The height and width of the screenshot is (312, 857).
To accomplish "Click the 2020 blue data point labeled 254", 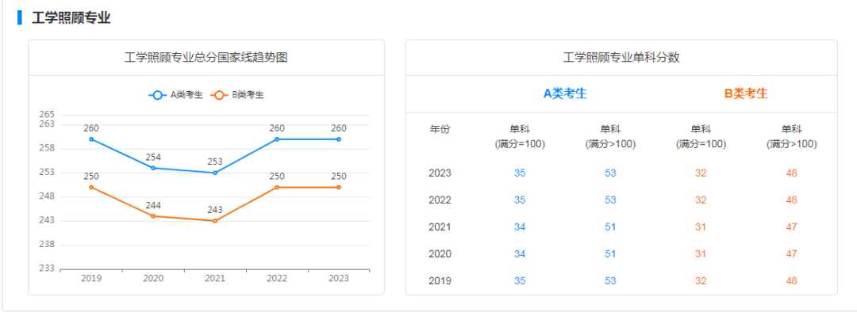I will click(153, 168).
